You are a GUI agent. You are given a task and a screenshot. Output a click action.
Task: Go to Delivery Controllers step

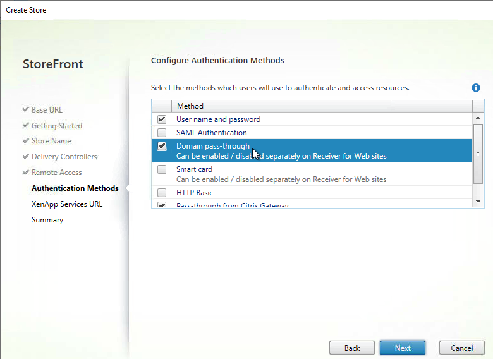(x=64, y=157)
